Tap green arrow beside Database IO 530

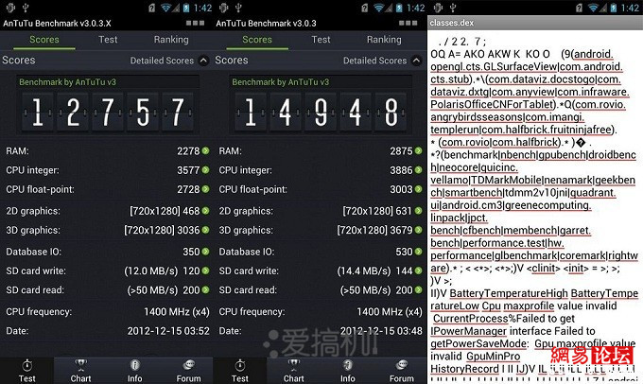[x=418, y=252]
